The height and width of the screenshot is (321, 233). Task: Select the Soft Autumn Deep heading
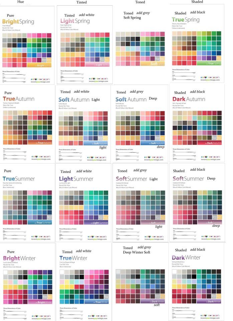click(x=136, y=99)
